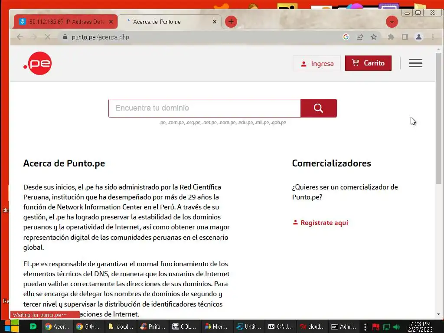This screenshot has height=333, width=444.
Task: Open the COL... taskbar item
Action: 185,327
